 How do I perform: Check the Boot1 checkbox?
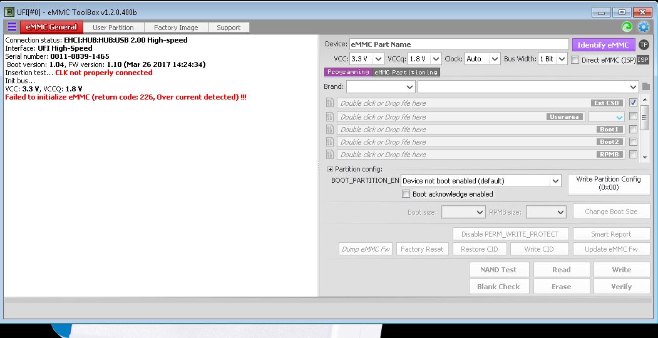[633, 129]
